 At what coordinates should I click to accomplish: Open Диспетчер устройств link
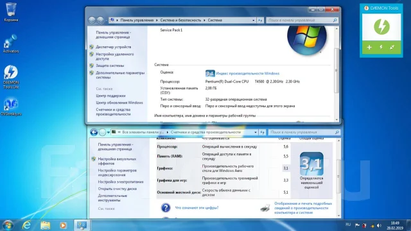pyautogui.click(x=113, y=47)
